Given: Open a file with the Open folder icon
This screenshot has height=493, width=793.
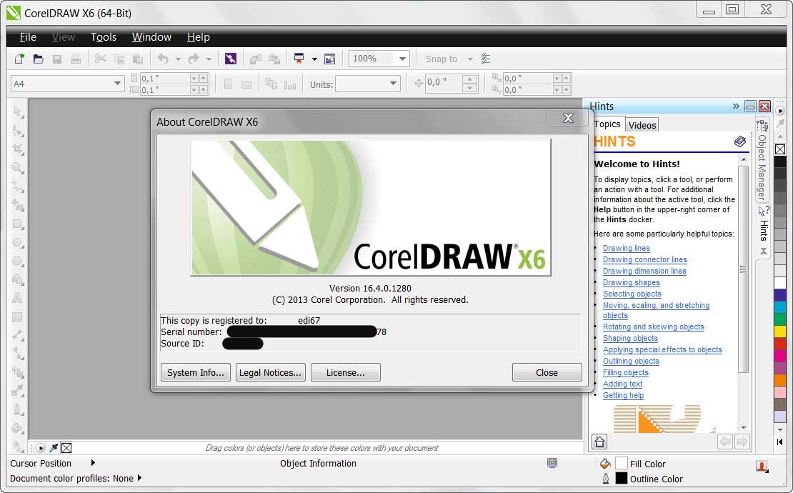Looking at the screenshot, I should click(x=38, y=59).
